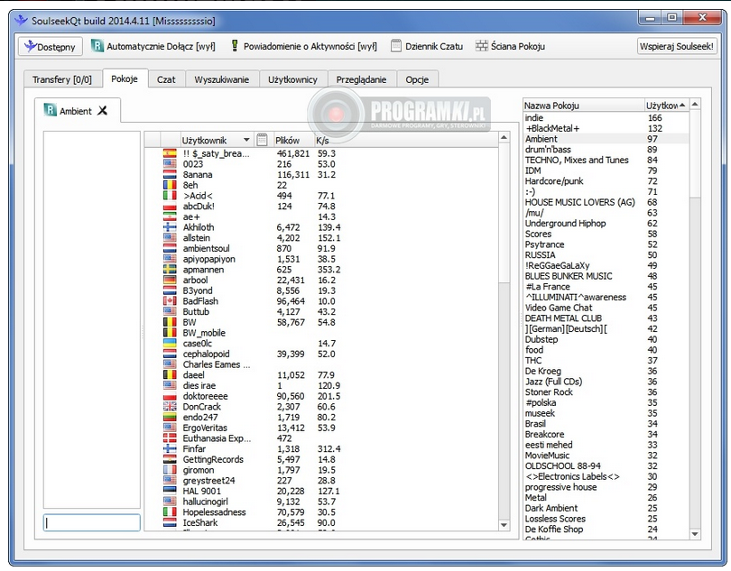Click the flag icon beside GettingRecords
Image resolution: width=731 pixels, height=571 pixels.
[x=170, y=459]
